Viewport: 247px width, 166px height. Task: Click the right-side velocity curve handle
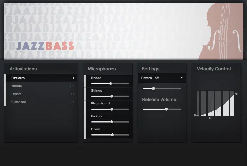pyautogui.click(x=236, y=94)
